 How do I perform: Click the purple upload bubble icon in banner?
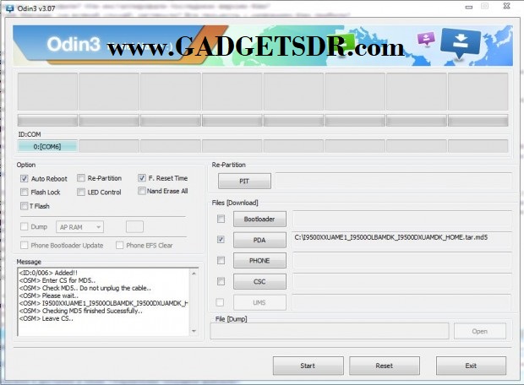click(426, 39)
